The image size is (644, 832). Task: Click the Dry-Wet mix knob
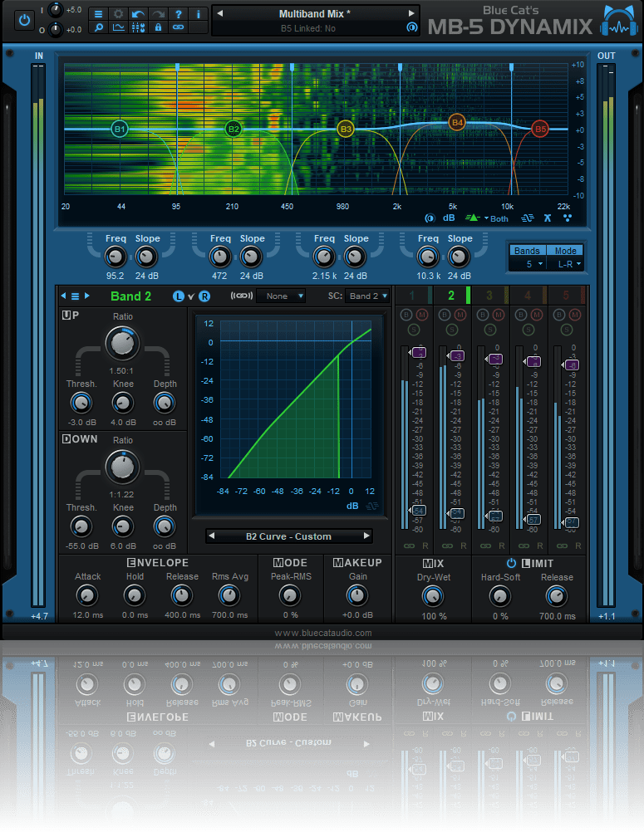[433, 595]
